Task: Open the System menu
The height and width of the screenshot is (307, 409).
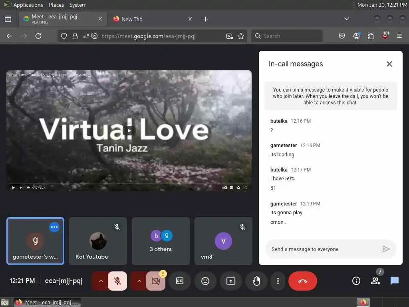Action: (78, 5)
